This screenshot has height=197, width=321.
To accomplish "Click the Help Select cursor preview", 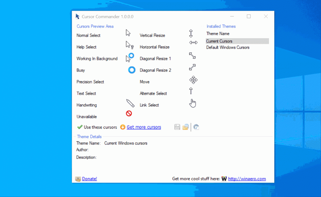I will point(129,45).
